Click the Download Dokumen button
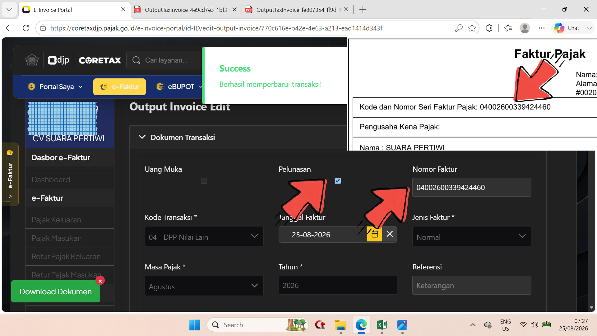Image resolution: width=597 pixels, height=336 pixels. tap(55, 292)
